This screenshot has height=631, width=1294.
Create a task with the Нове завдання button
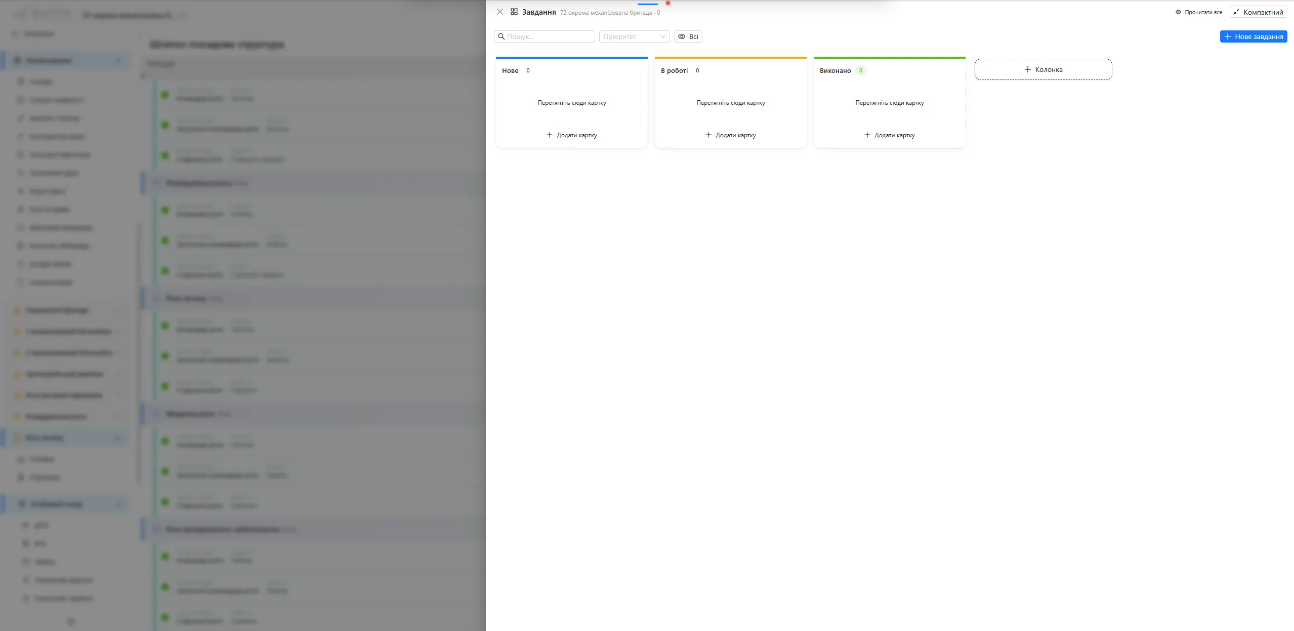[1254, 36]
